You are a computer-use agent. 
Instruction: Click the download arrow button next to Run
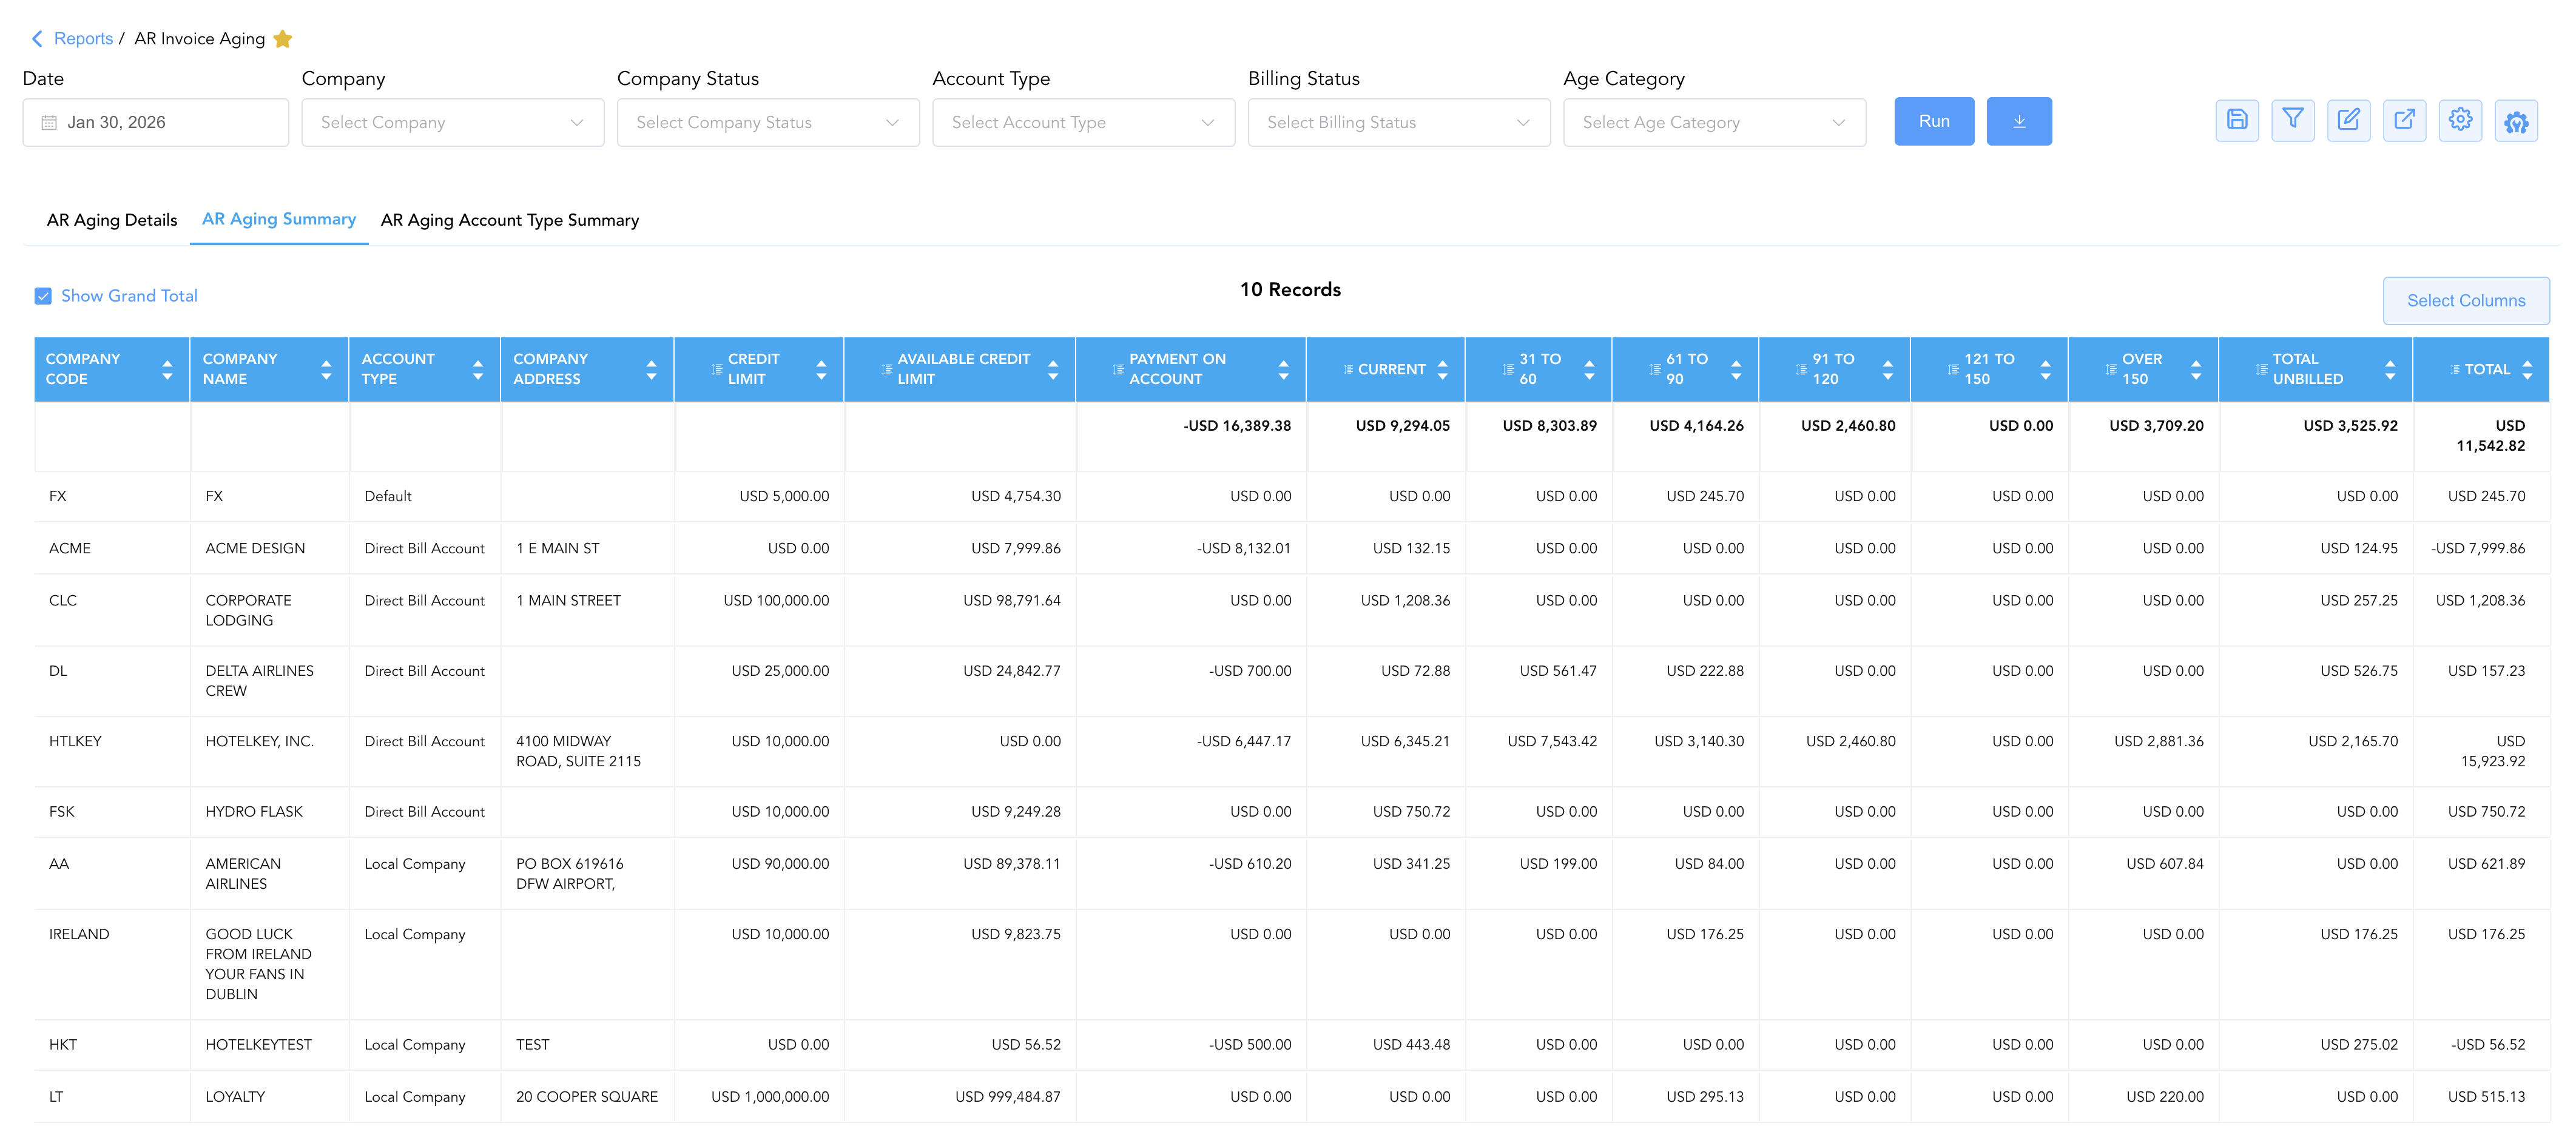point(2019,121)
